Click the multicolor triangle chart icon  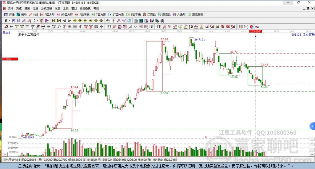point(47,21)
